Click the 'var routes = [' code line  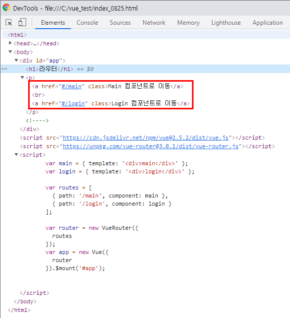[68, 187]
